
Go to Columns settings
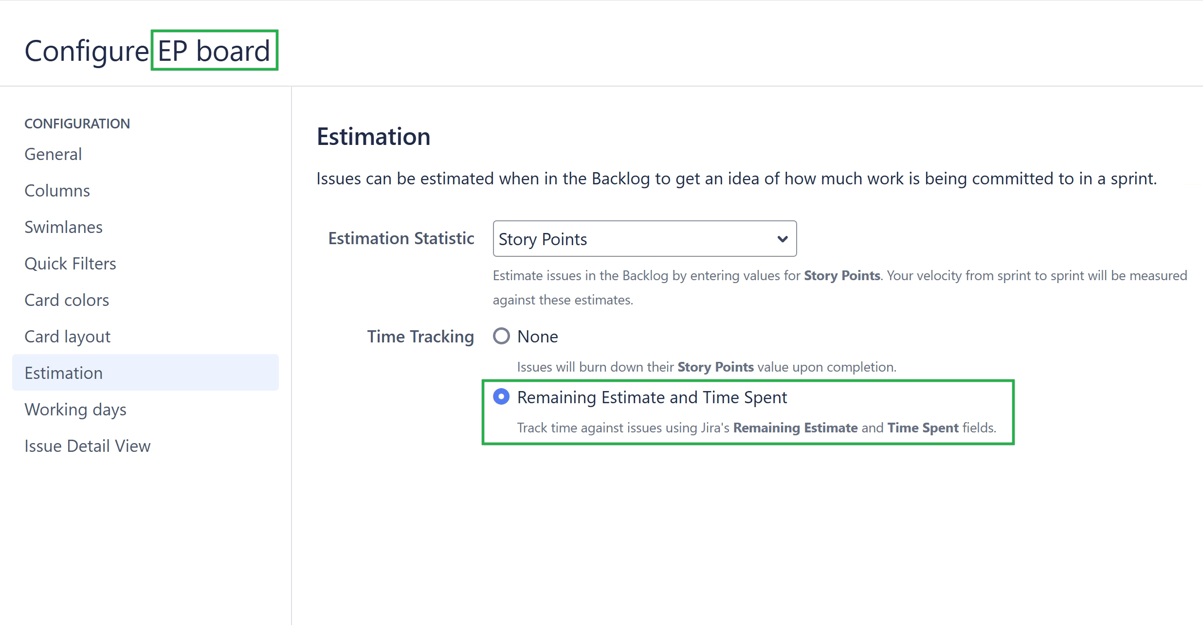57,191
